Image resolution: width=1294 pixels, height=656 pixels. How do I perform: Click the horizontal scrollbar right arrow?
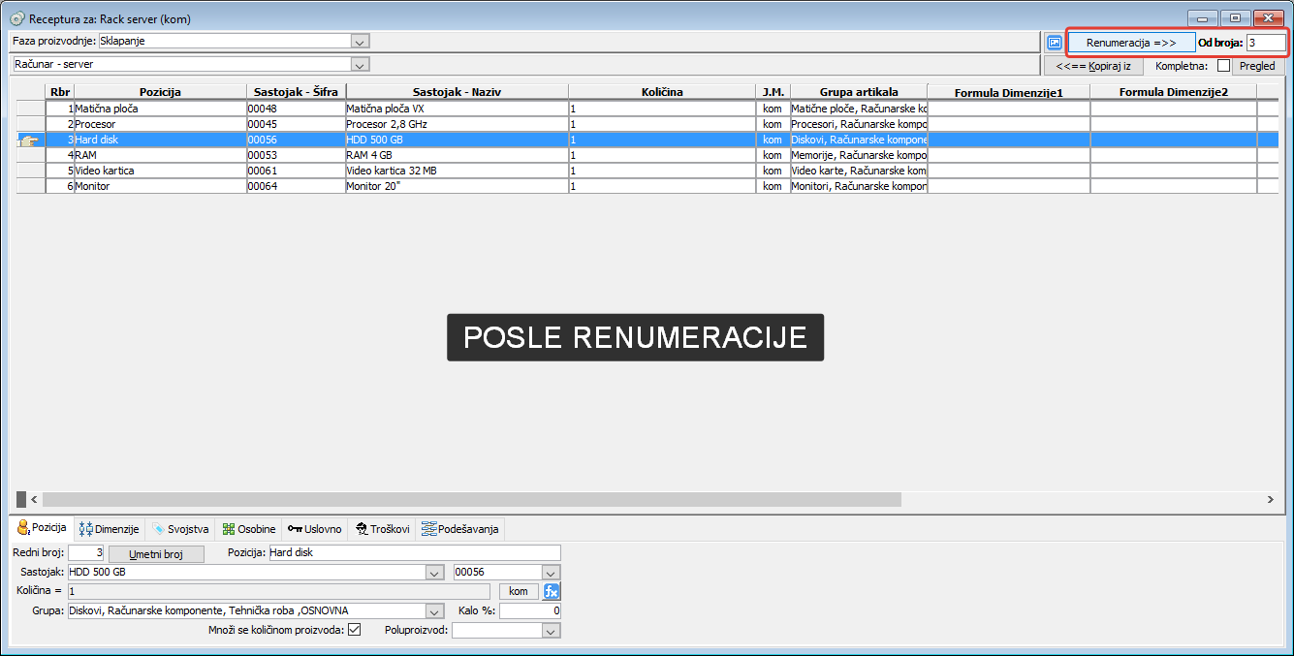click(1271, 499)
